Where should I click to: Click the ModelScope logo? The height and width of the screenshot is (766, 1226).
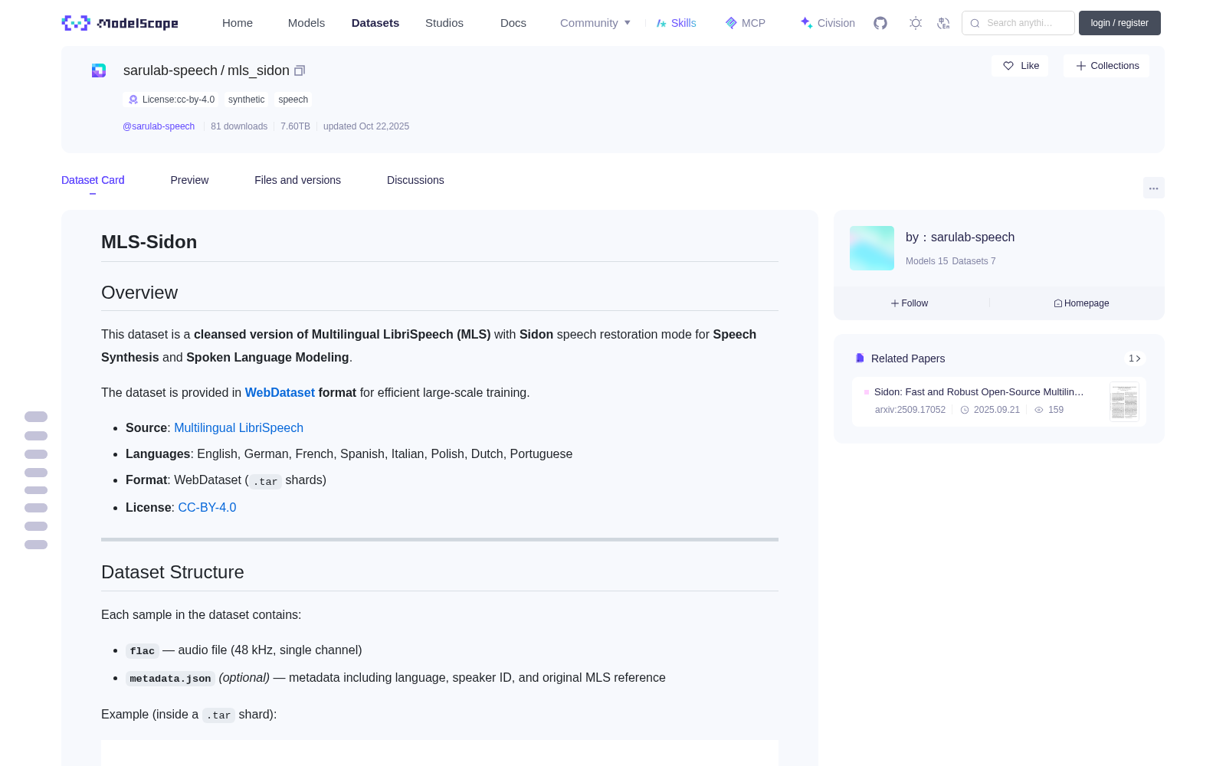click(x=120, y=23)
